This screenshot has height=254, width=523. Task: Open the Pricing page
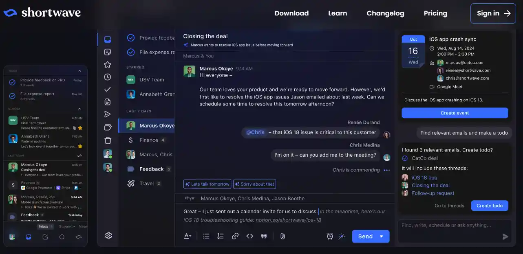point(435,13)
